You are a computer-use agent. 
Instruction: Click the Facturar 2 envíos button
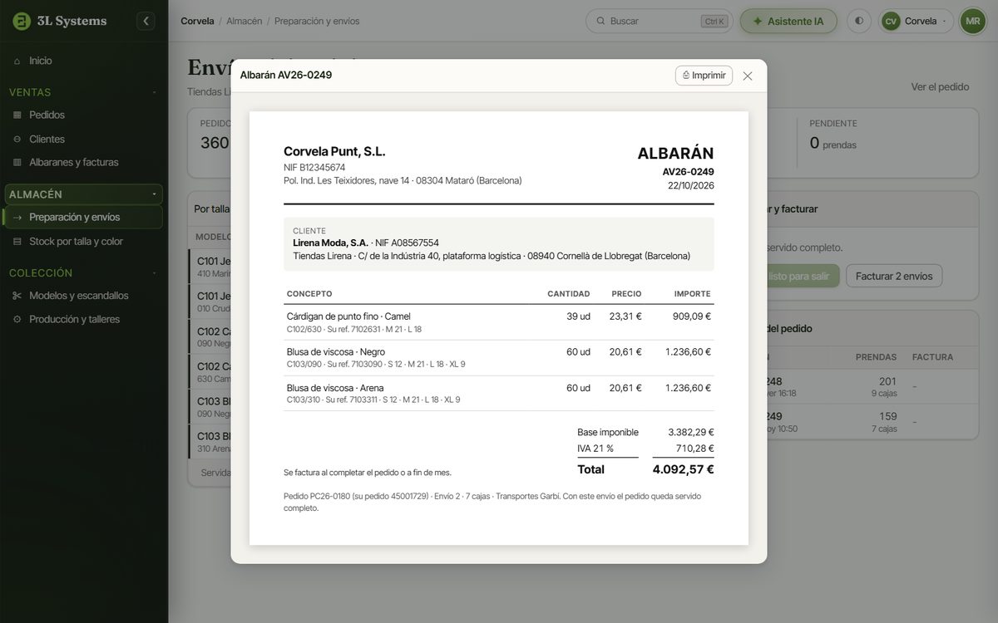click(894, 276)
